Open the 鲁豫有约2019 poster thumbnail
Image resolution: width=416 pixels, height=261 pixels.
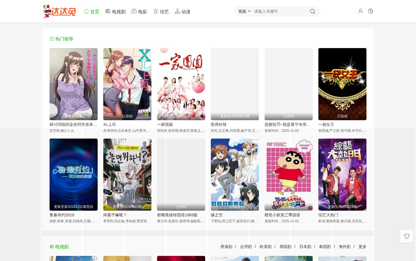(74, 174)
